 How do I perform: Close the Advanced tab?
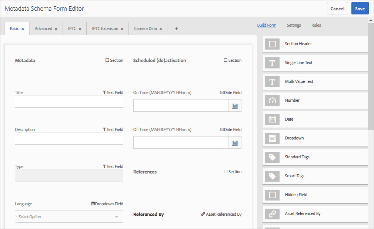click(x=56, y=29)
